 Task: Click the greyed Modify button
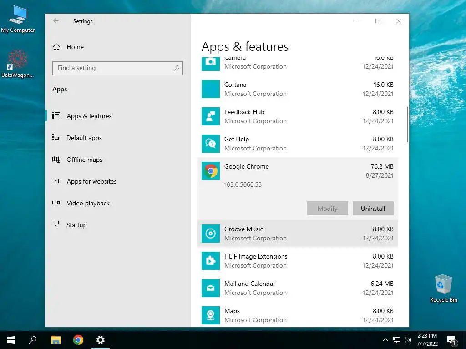[x=328, y=208]
